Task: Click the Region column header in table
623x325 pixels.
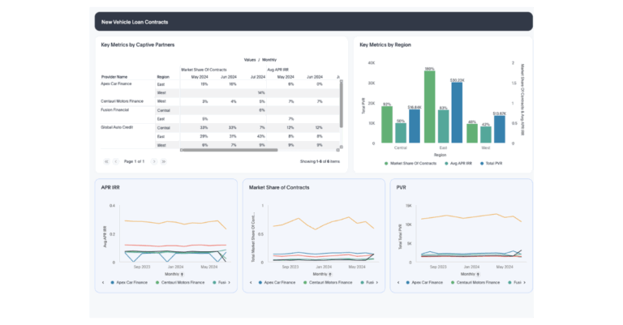Action: (163, 76)
